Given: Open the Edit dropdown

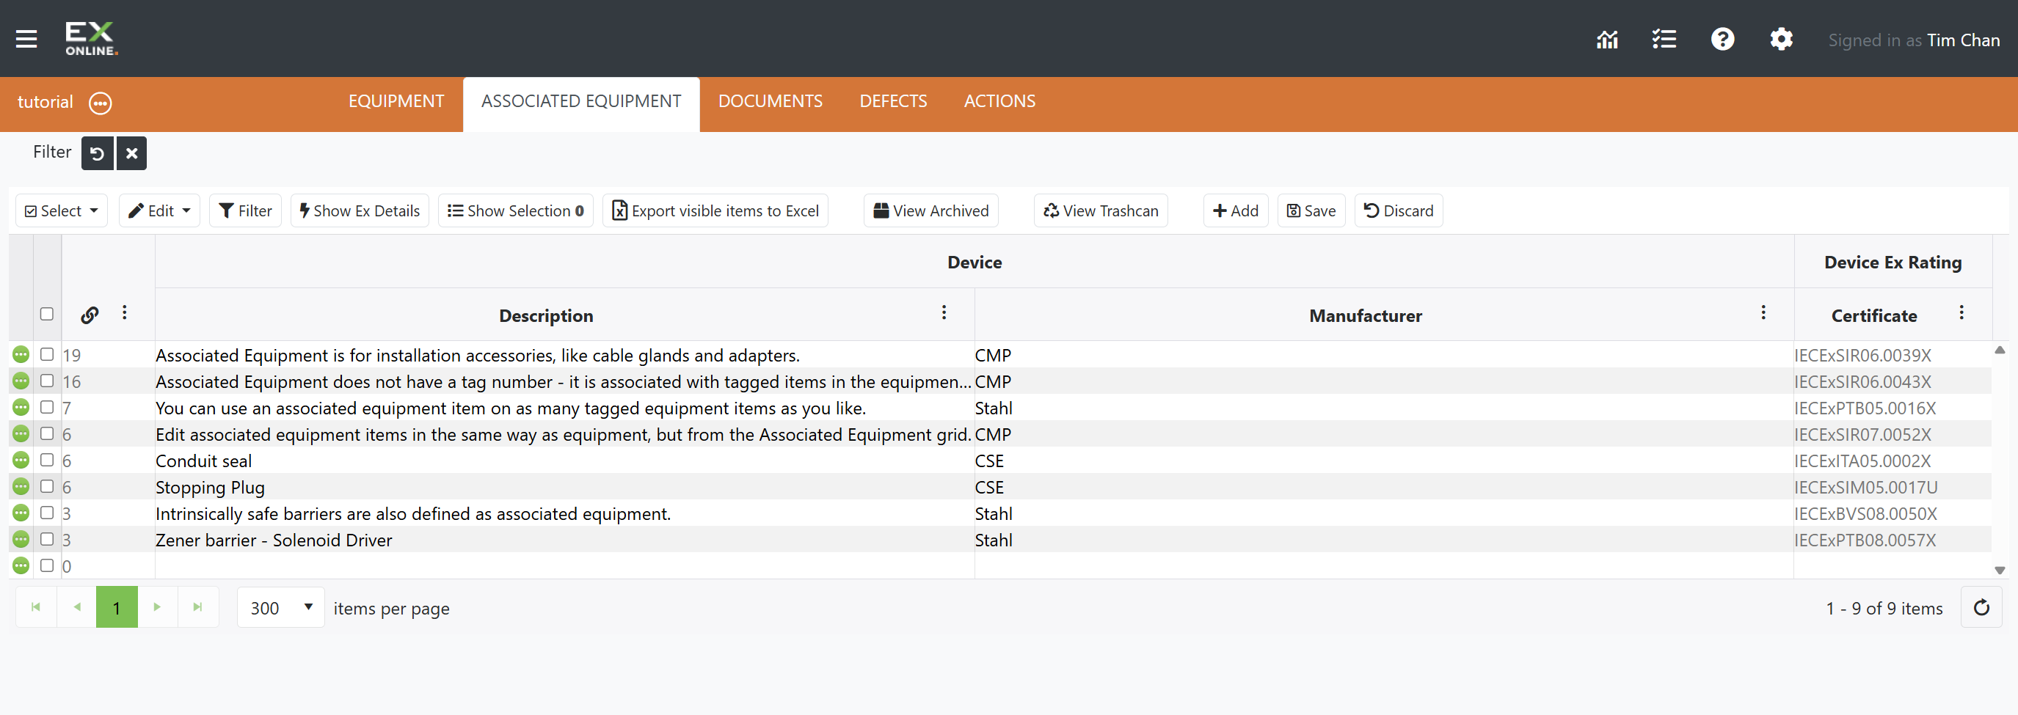Looking at the screenshot, I should [x=160, y=210].
